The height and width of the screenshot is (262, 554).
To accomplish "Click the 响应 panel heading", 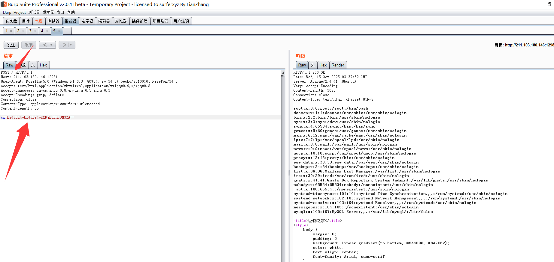I will 301,56.
